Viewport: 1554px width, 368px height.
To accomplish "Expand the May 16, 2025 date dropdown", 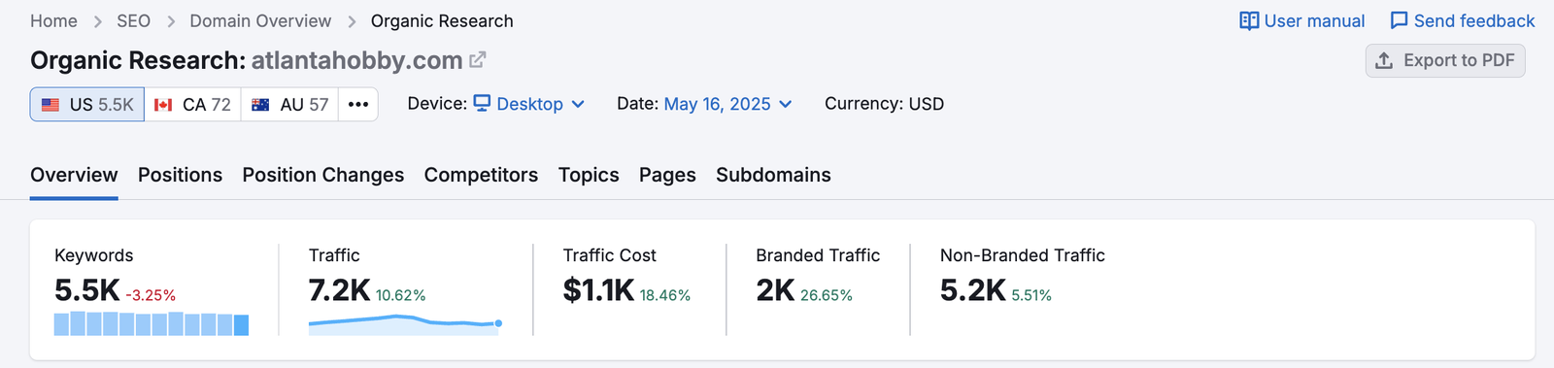I will pyautogui.click(x=728, y=104).
